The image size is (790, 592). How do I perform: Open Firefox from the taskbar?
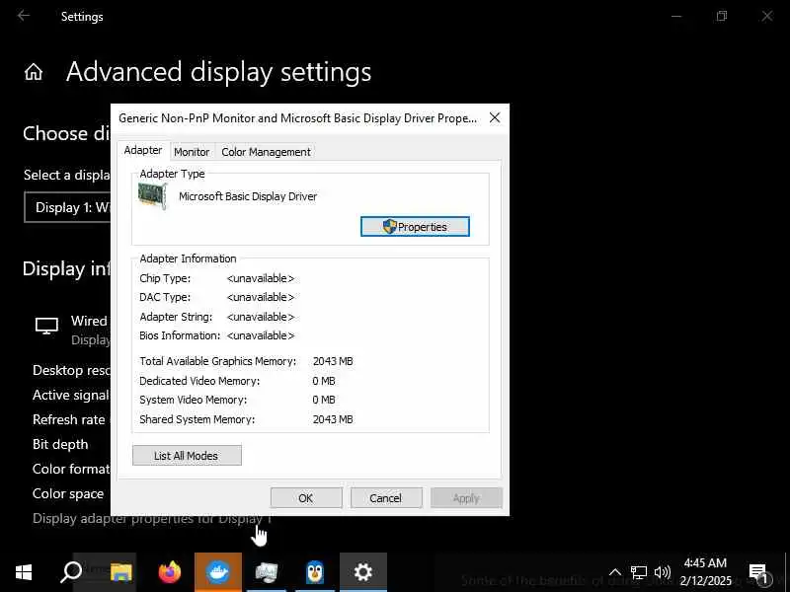(x=170, y=572)
